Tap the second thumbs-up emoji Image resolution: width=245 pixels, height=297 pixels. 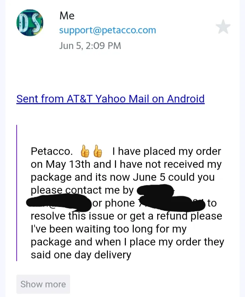pos(98,151)
